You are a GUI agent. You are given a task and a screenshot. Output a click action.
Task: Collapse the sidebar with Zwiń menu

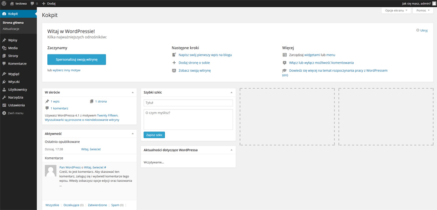tap(13, 113)
